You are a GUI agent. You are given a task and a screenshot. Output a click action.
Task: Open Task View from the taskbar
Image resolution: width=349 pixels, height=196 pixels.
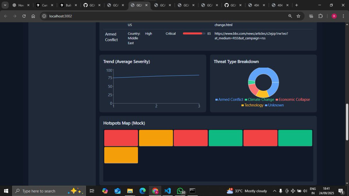pos(92,191)
